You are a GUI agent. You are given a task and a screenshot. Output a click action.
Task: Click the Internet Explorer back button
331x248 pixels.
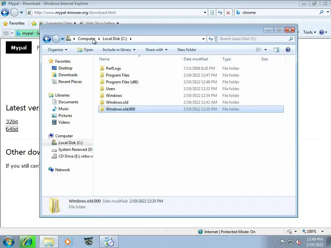[5, 13]
